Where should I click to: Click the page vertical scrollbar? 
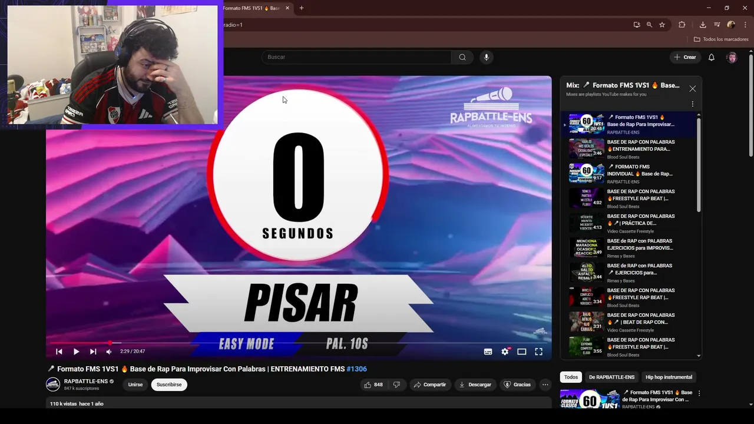click(750, 106)
